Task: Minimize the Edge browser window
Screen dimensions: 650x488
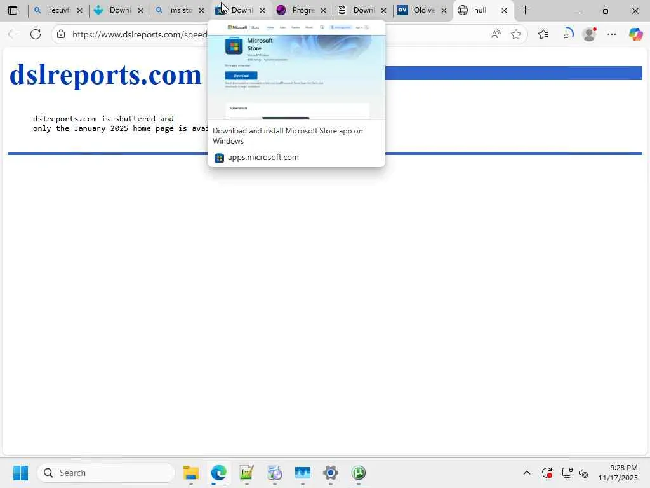Action: [x=576, y=10]
